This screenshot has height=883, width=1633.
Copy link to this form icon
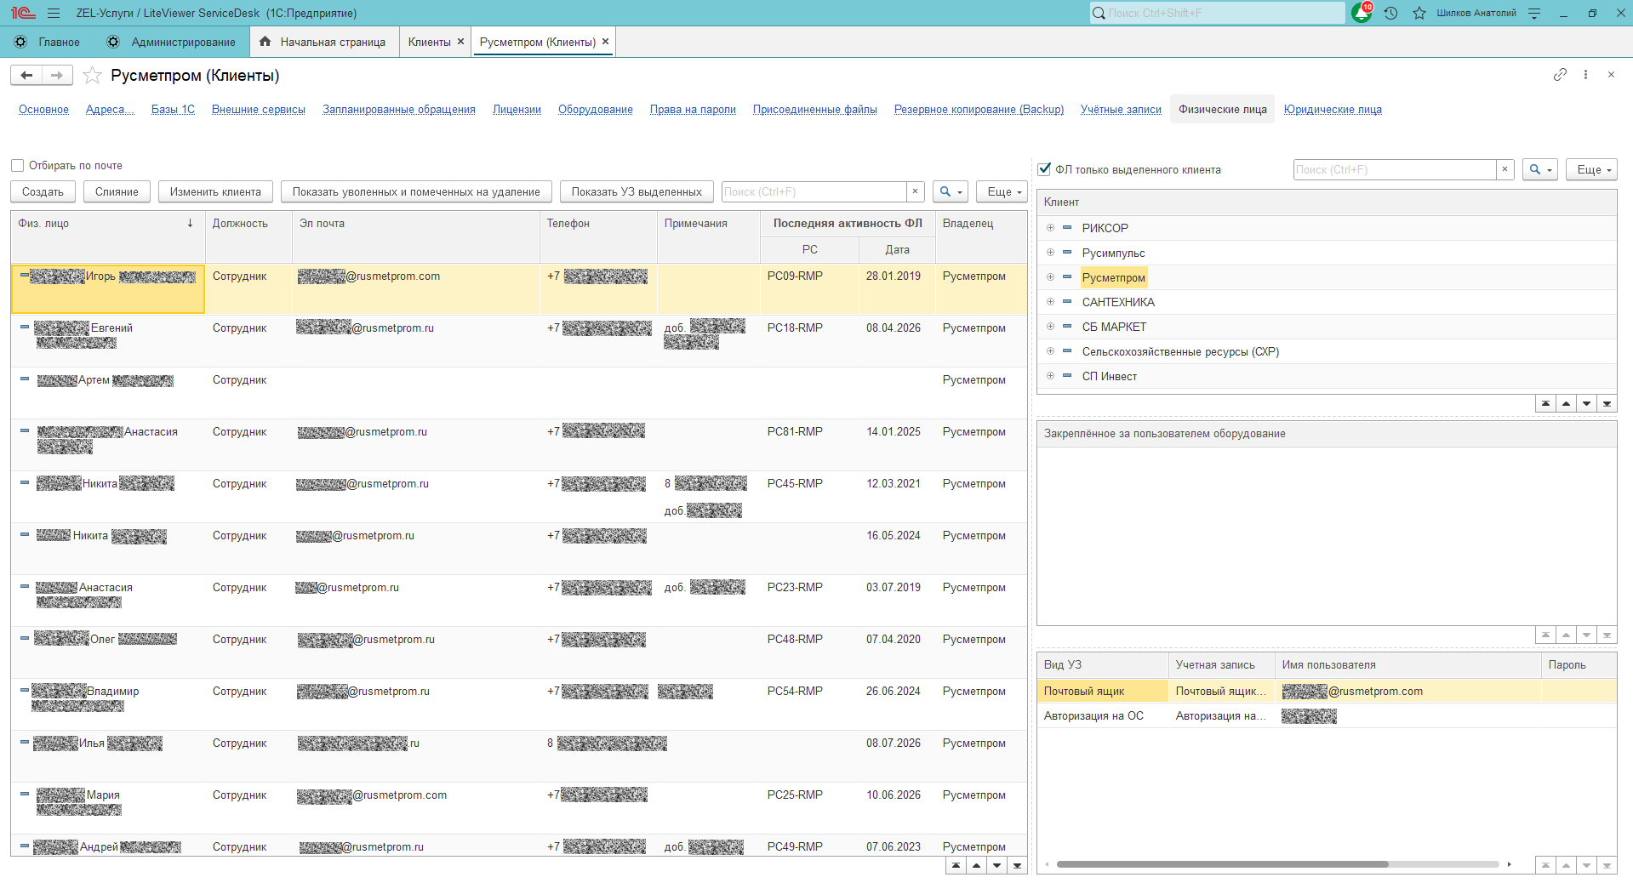point(1560,75)
